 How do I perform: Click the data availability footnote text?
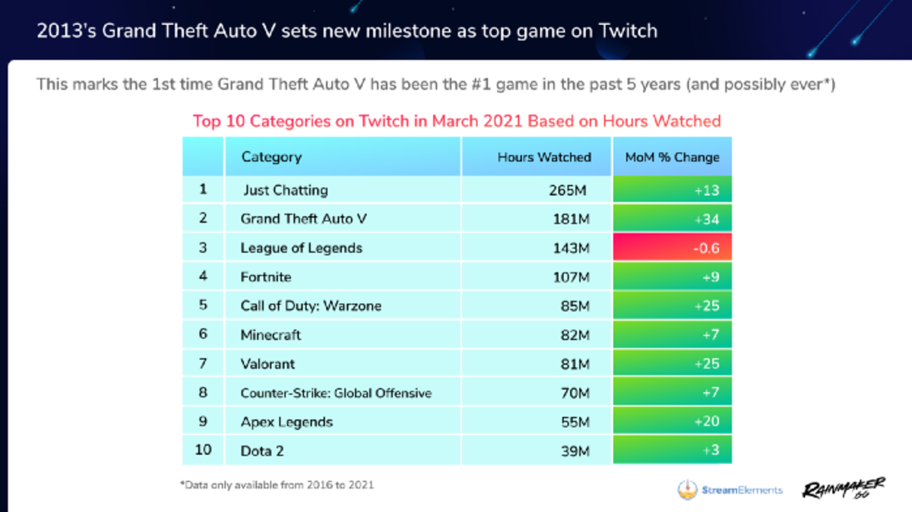click(277, 484)
